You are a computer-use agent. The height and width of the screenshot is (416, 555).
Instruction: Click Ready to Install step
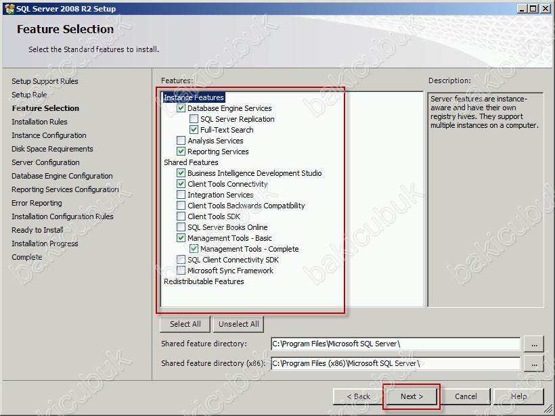37,230
